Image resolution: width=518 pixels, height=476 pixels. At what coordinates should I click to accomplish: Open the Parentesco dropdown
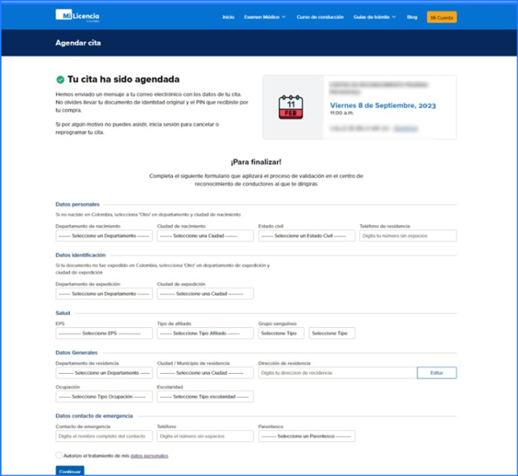point(306,436)
